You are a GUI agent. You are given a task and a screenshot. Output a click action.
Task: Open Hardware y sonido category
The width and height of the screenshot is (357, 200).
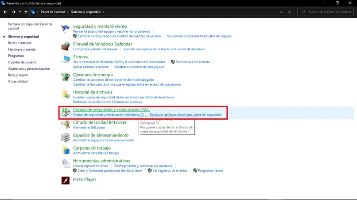[x=22, y=49]
